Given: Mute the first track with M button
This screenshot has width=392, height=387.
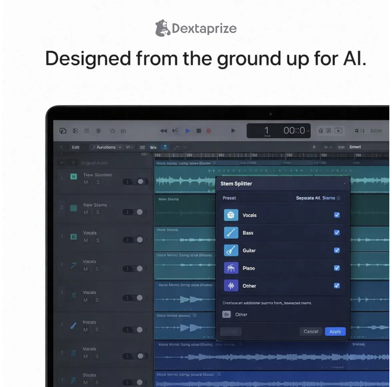Looking at the screenshot, I should coord(86,182).
